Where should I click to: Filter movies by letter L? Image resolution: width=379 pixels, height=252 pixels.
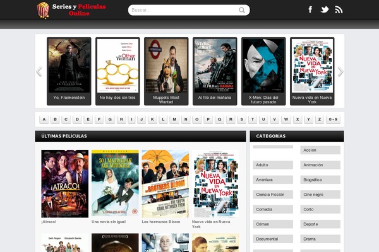[x=163, y=119]
